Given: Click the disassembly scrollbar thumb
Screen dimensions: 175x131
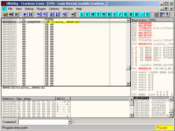Looking at the screenshot, I should click(x=128, y=68).
